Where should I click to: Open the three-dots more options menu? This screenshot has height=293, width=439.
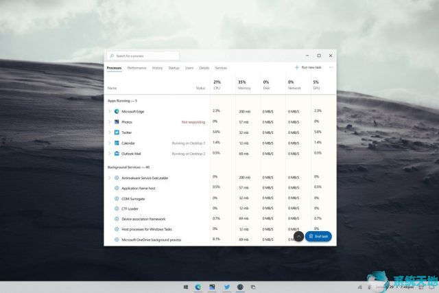tap(331, 67)
